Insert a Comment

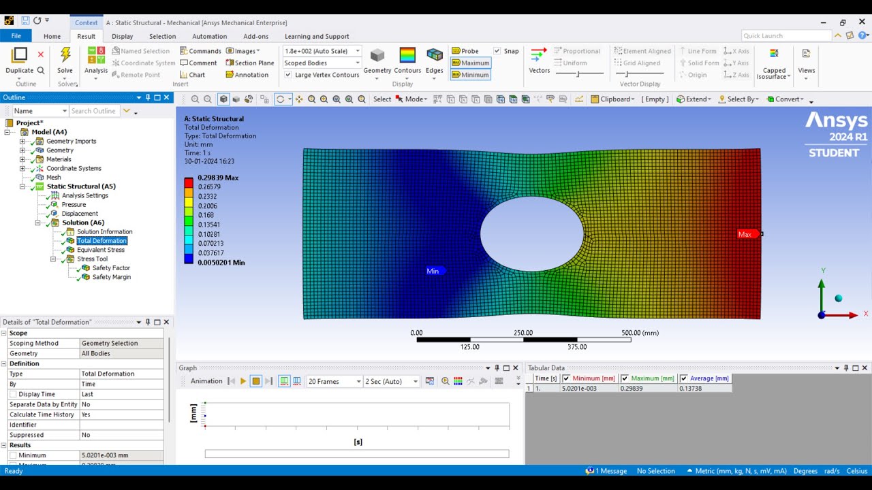[198, 63]
